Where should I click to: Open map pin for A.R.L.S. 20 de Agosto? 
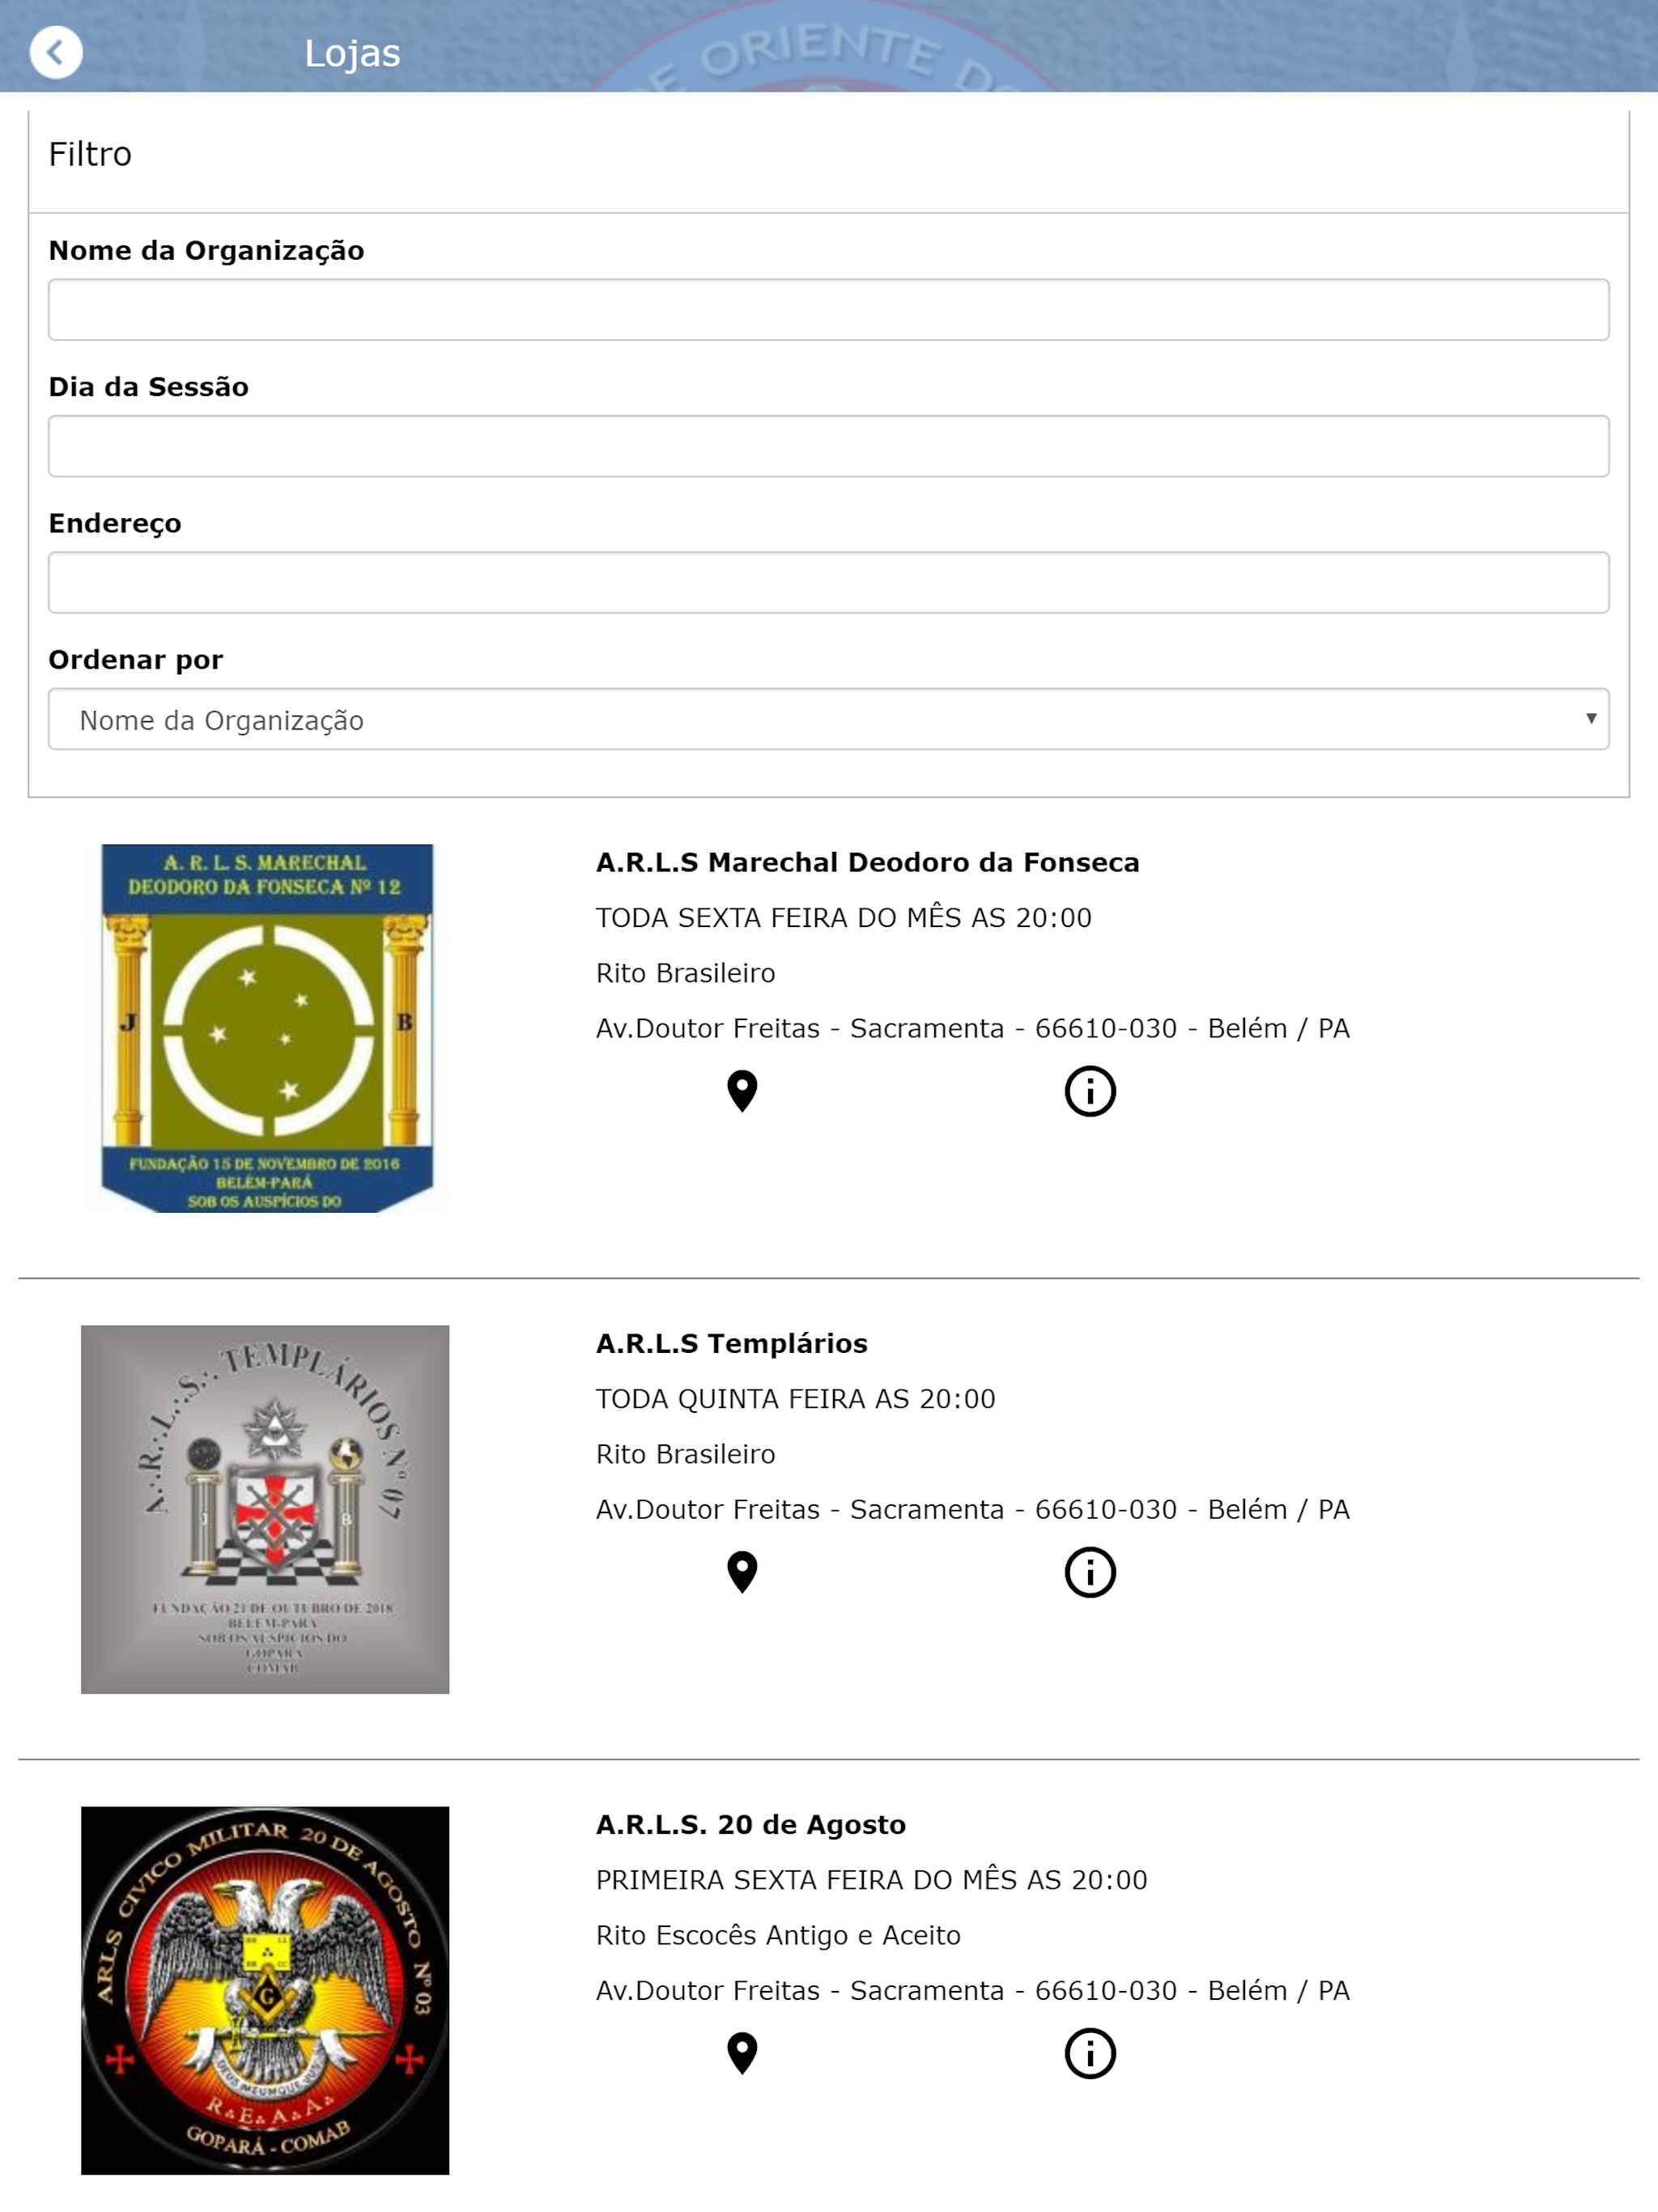[742, 2053]
